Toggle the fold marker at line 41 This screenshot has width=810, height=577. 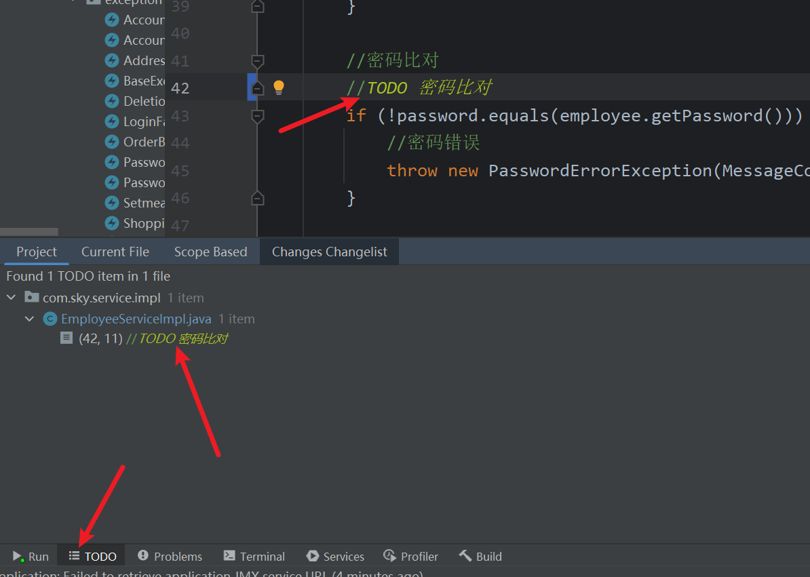click(x=257, y=61)
